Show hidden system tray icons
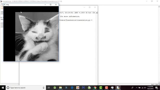Viewport: 160px width, 90px height. coord(137,88)
